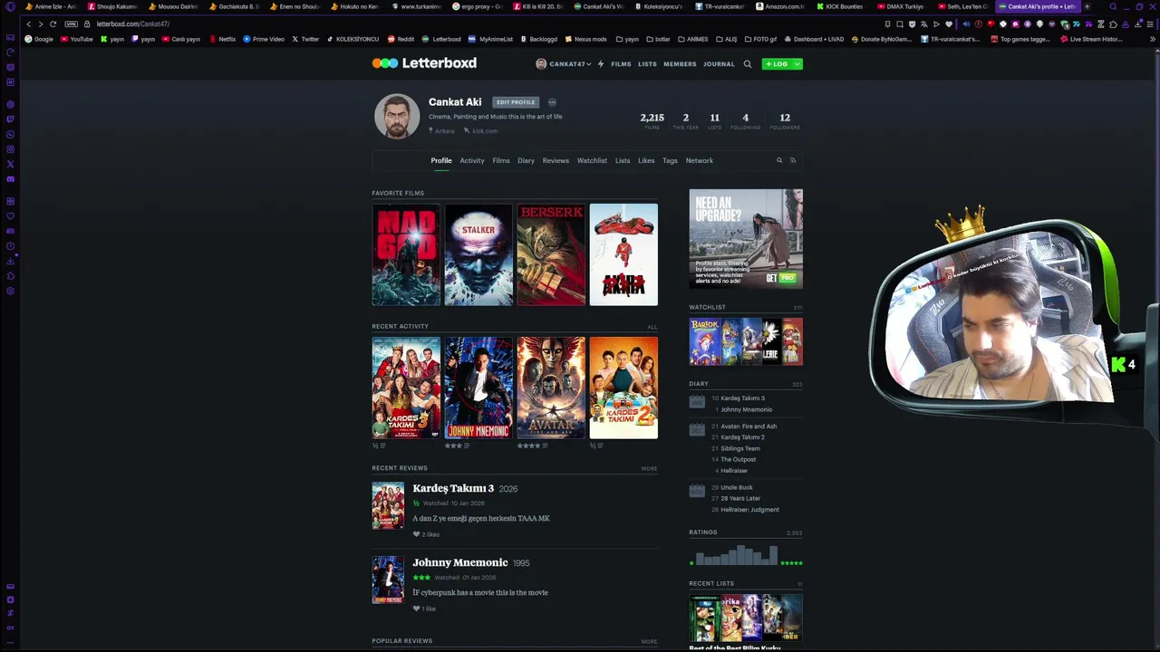Click the five-star end of ratings chart
This screenshot has width=1160, height=652.
(791, 563)
